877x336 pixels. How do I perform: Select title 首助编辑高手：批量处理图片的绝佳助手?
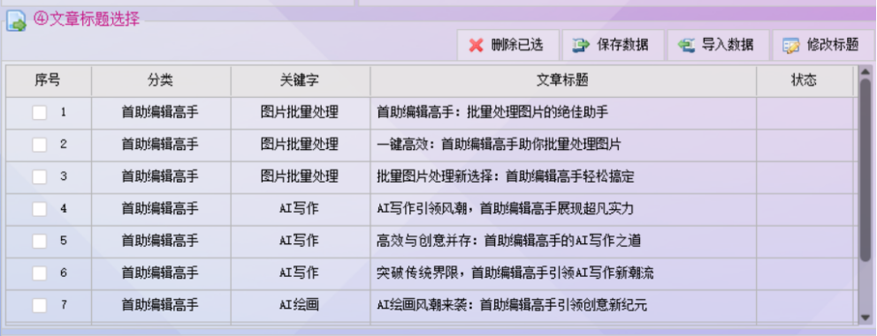(x=492, y=113)
